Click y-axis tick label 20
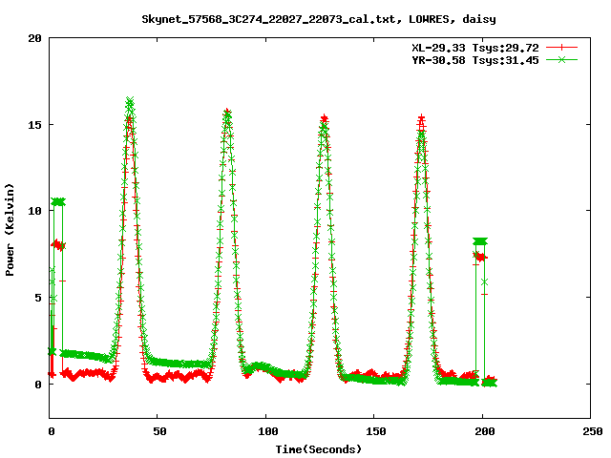Viewport: 611px width, 458px height. 34,38
